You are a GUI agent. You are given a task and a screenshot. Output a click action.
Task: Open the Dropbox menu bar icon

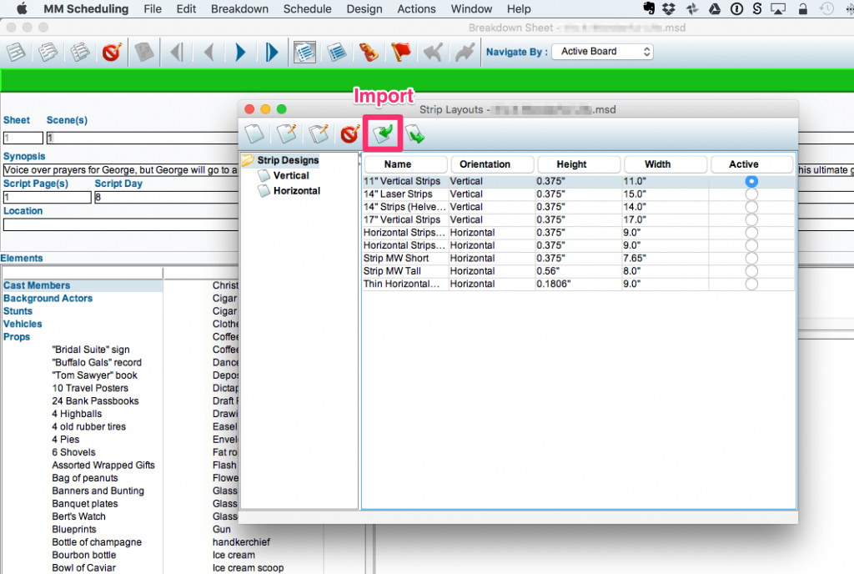coord(669,8)
